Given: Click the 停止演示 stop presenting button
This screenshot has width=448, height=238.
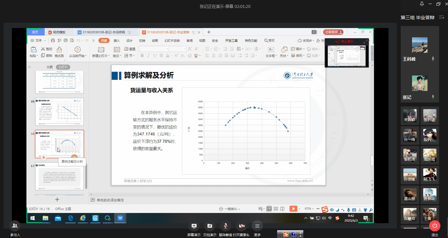Looking at the screenshot, I should (x=345, y=42).
